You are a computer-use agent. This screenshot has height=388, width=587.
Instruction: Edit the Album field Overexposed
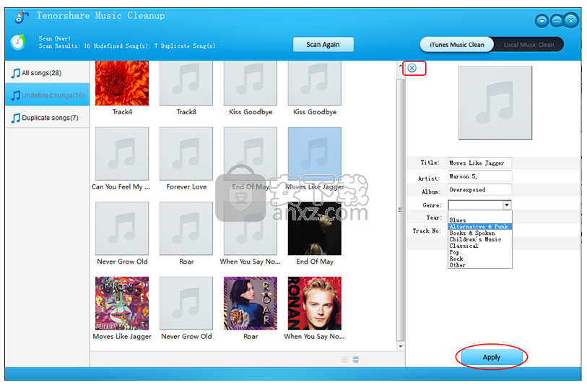479,189
